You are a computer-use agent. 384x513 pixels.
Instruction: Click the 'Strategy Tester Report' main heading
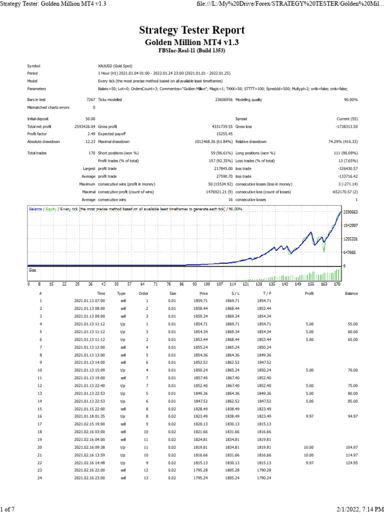point(191,30)
